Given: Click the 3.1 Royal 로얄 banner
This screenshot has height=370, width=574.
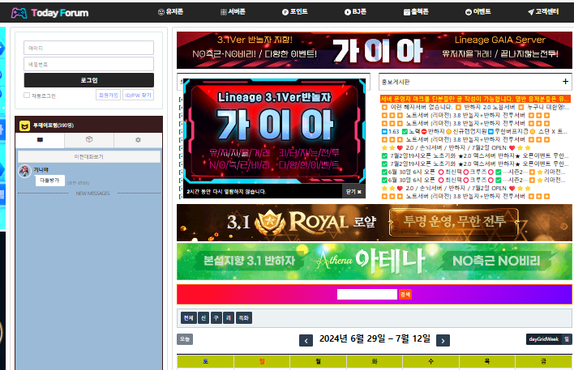Looking at the screenshot, I should point(374,223).
